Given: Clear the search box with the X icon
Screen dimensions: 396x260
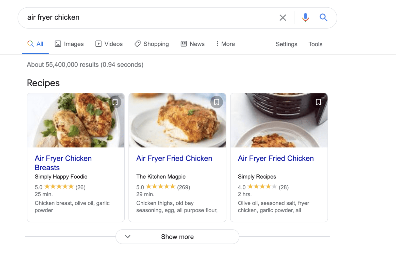Looking at the screenshot, I should [283, 18].
